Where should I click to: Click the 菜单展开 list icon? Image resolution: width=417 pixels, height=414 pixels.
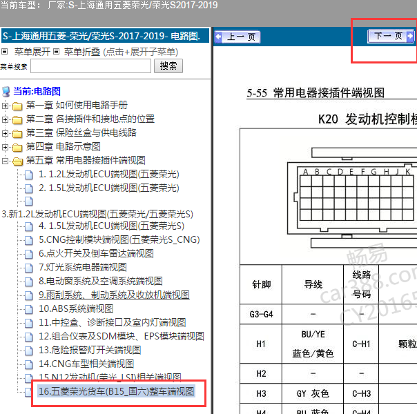[x=5, y=52]
